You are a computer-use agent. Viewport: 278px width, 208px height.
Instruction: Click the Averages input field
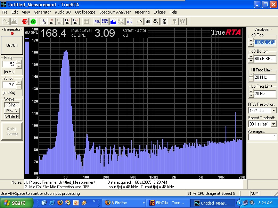click(262, 137)
